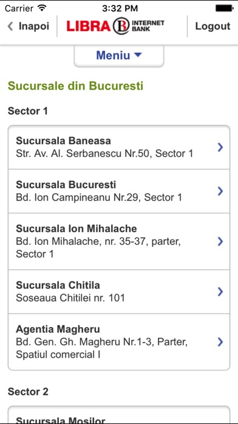Open Agentia Magheru branch entry
The height and width of the screenshot is (424, 238).
(119, 342)
